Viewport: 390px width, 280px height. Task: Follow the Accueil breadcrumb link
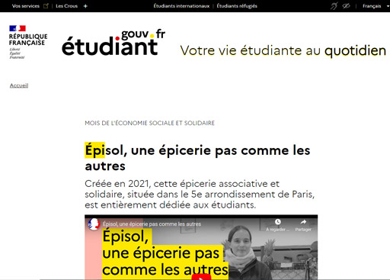click(x=19, y=85)
